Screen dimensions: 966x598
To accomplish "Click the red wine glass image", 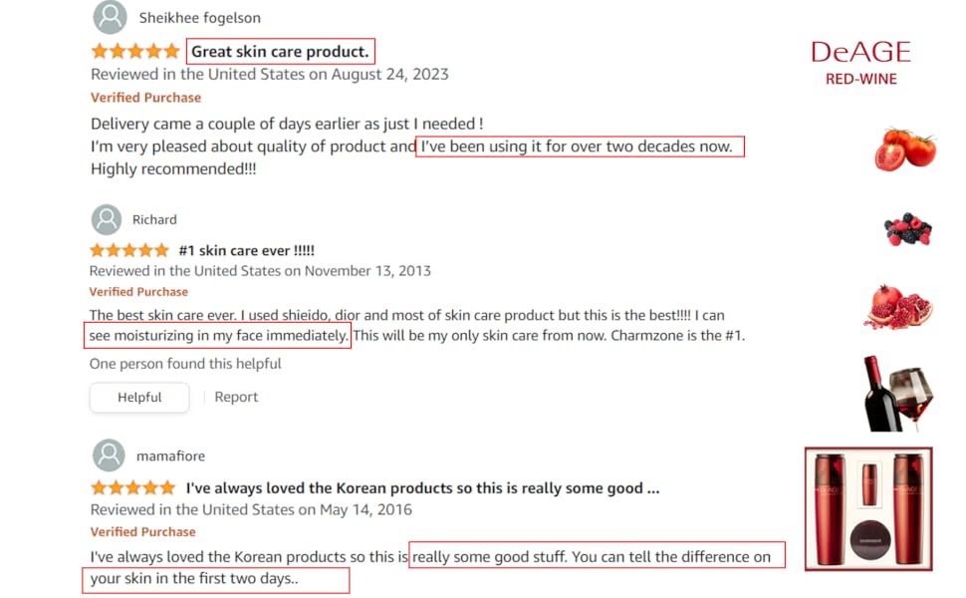I will 900,392.
